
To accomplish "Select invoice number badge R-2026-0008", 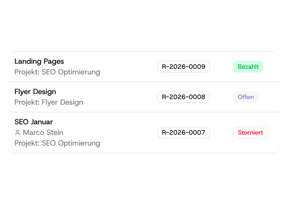I will [184, 97].
